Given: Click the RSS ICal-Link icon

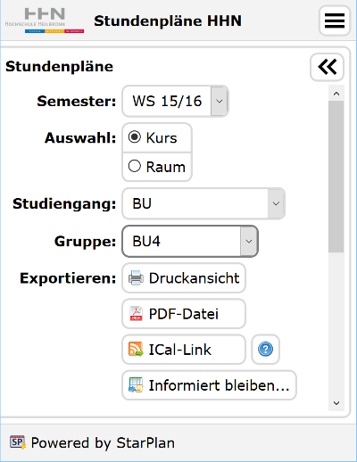Looking at the screenshot, I should click(x=136, y=349).
